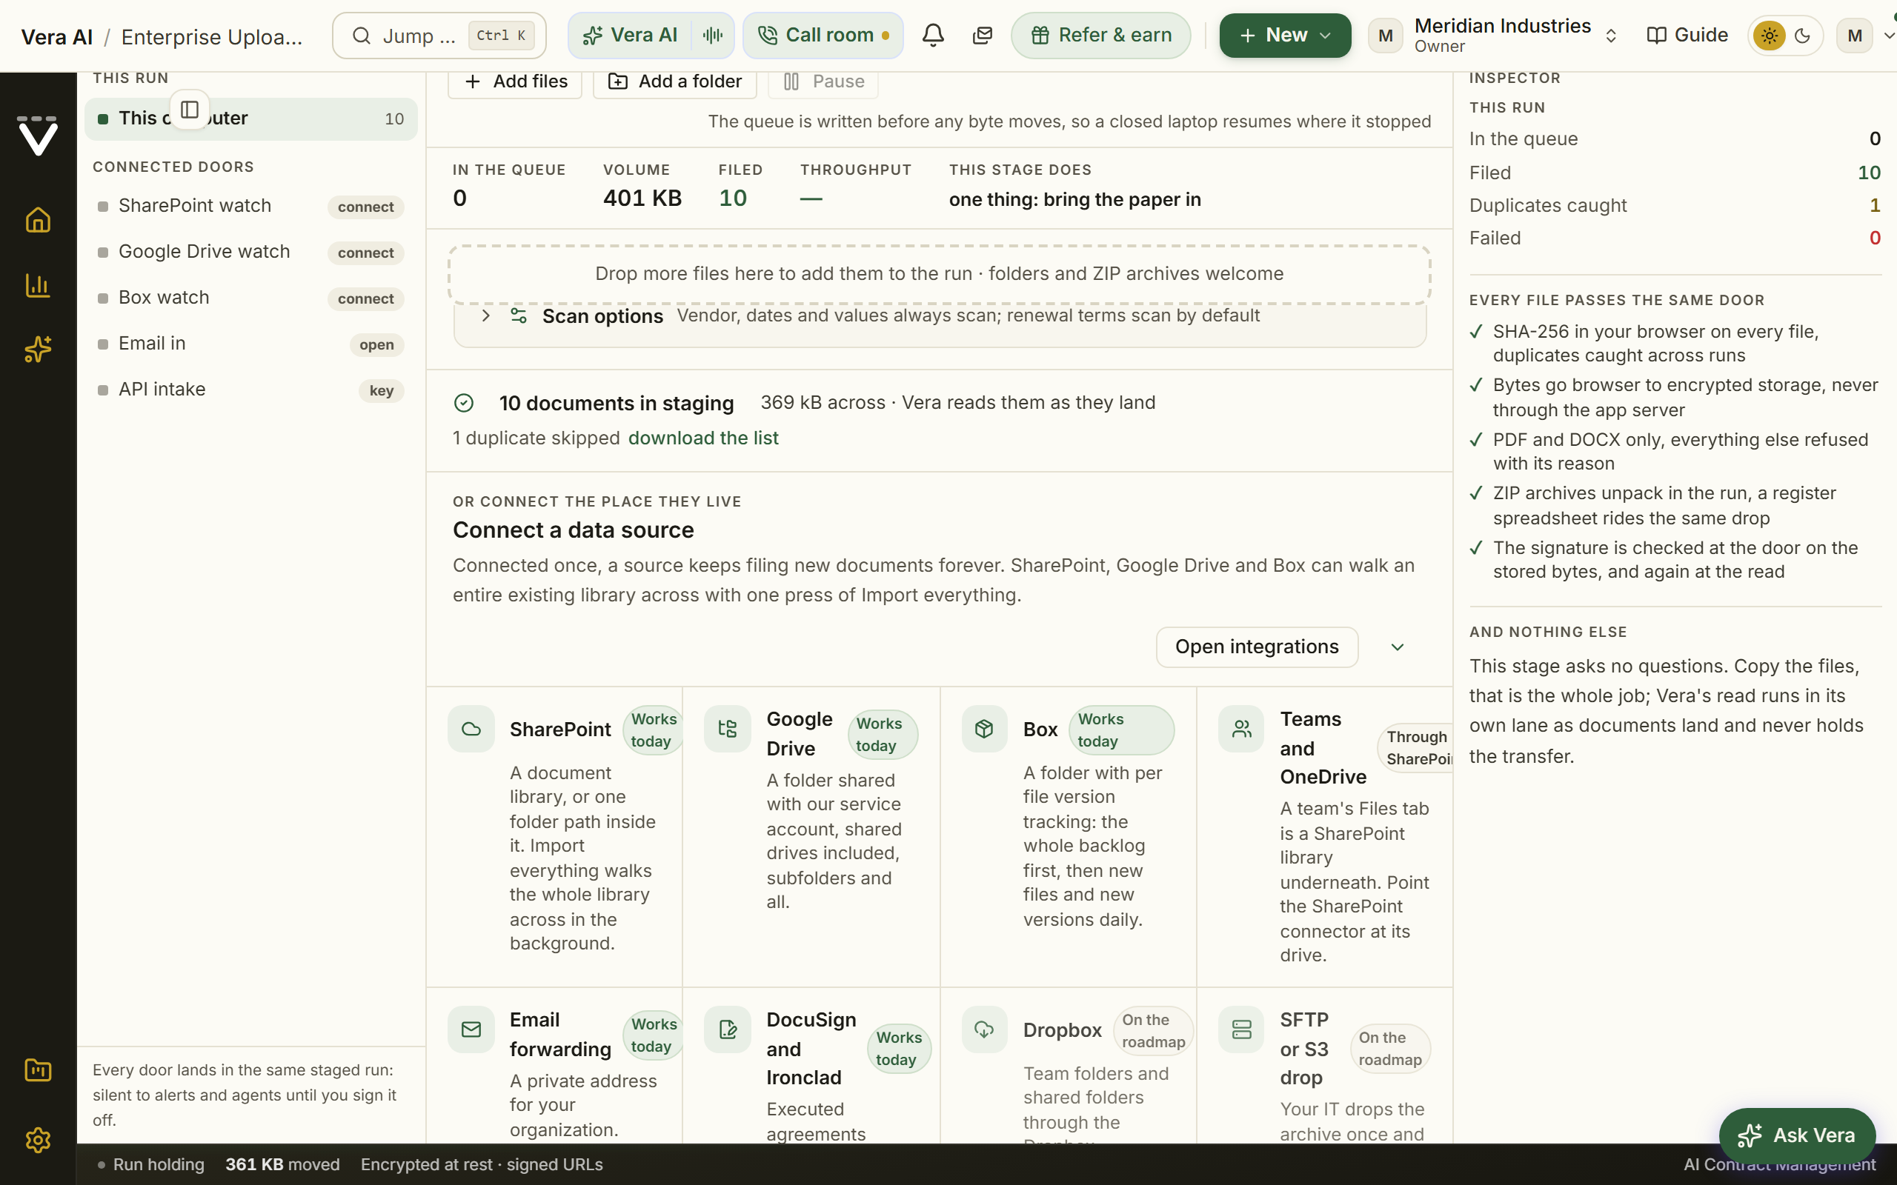Screen dimensions: 1897x1185
Task: Click the Vera AI breadcrumb
Action: [x=56, y=37]
